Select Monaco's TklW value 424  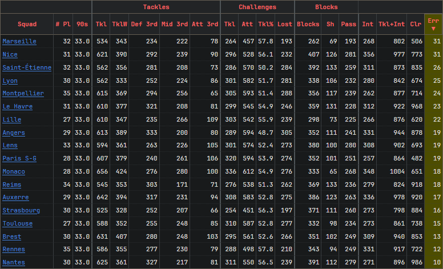tap(121, 171)
